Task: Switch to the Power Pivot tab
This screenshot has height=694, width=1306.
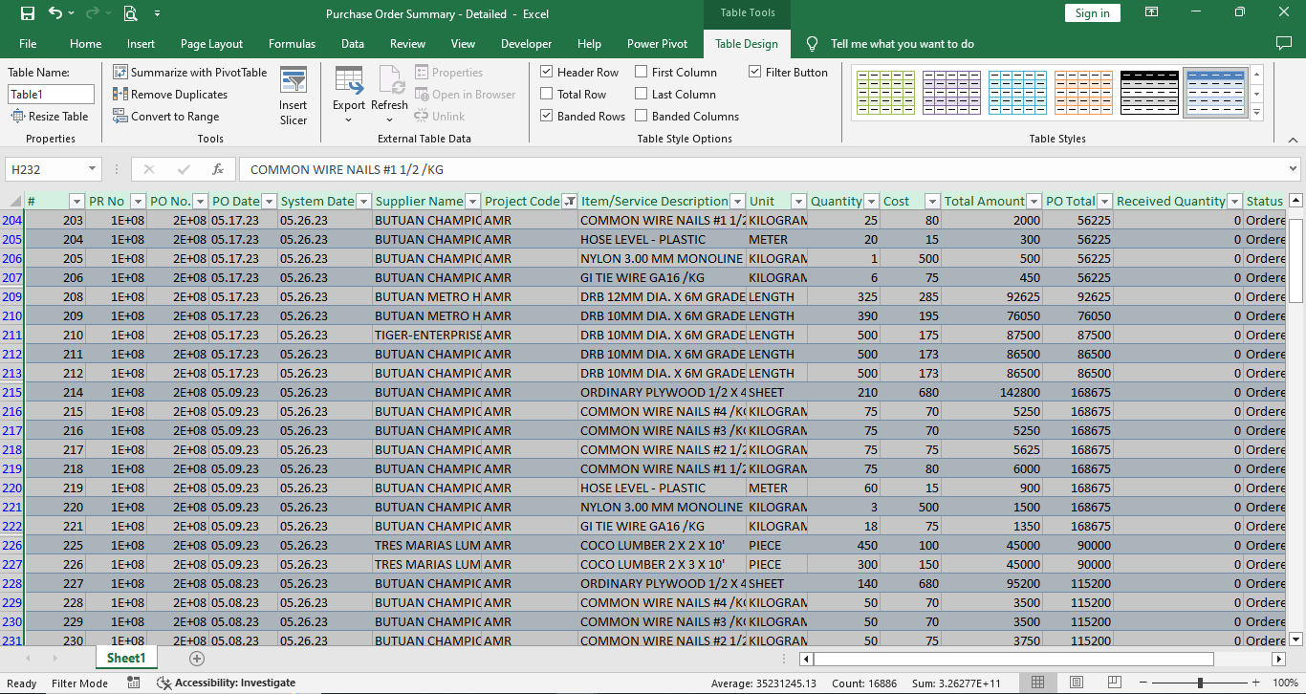Action: pos(657,44)
